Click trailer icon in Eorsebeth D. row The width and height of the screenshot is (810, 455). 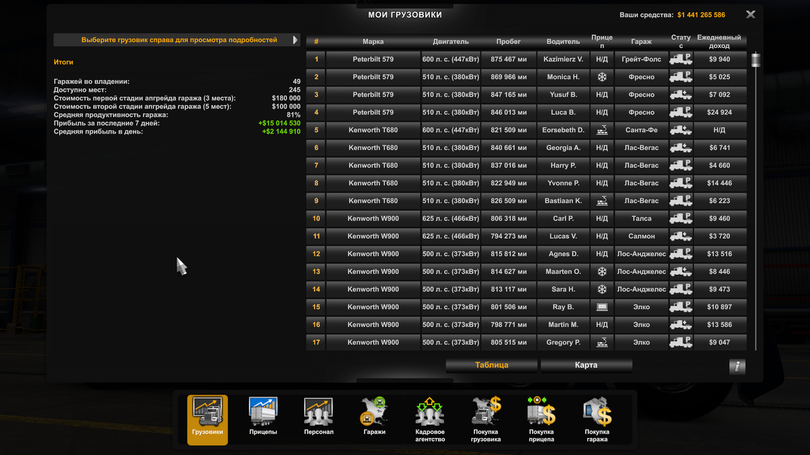[602, 130]
